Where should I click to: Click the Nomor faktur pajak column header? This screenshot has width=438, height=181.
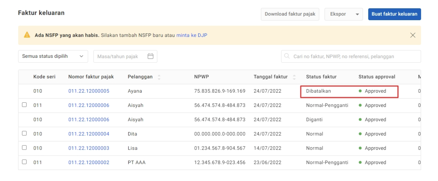91,77
